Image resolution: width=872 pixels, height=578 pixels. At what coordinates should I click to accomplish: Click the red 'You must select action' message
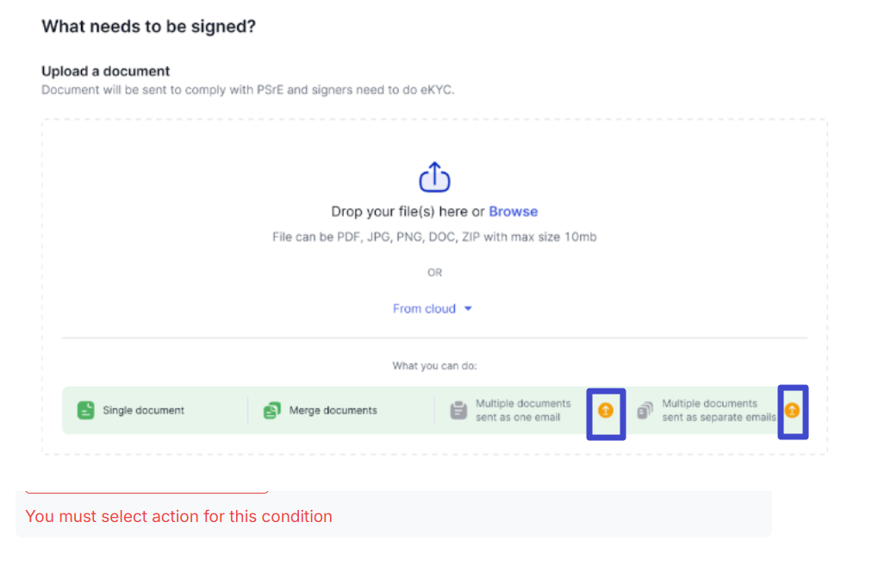point(178,516)
